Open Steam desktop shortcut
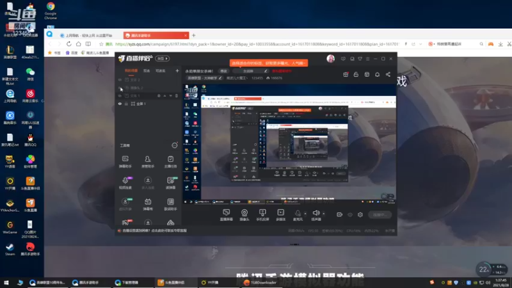This screenshot has height=288, width=512. pos(10,249)
